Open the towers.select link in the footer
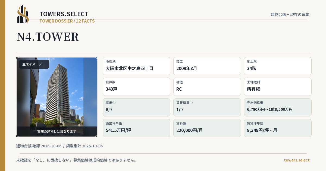Viewport: 326px width, 171px height. point(297,160)
